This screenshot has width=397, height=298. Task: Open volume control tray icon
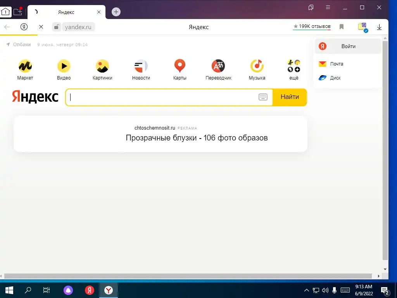(325, 290)
